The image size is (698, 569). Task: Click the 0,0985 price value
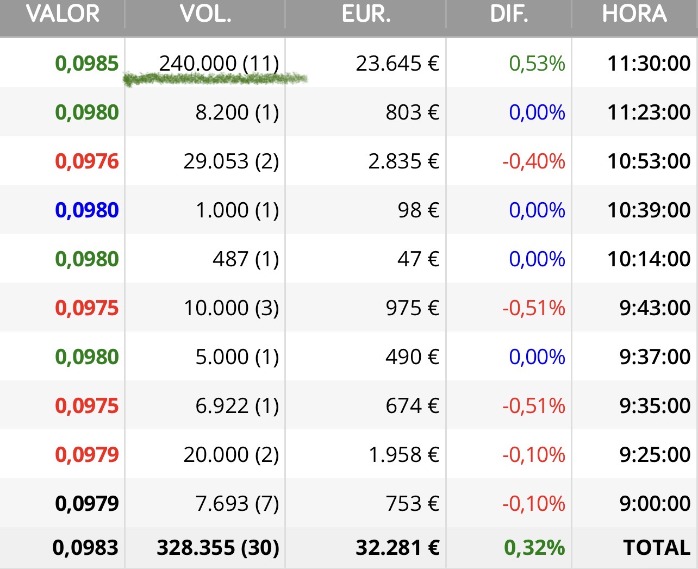click(87, 64)
